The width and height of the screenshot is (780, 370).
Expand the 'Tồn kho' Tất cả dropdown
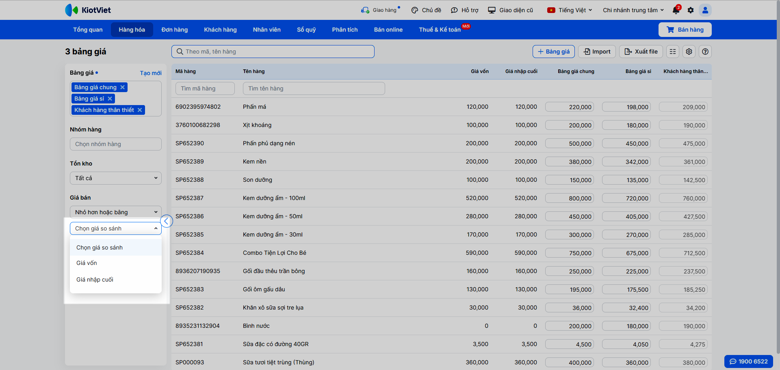(x=116, y=178)
